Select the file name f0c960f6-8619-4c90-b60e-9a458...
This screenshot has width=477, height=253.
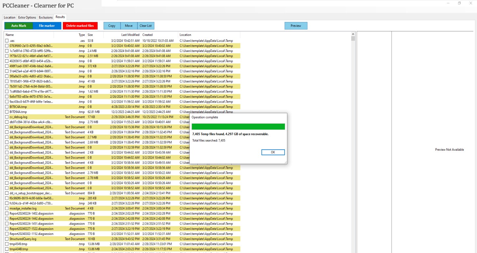point(31,198)
